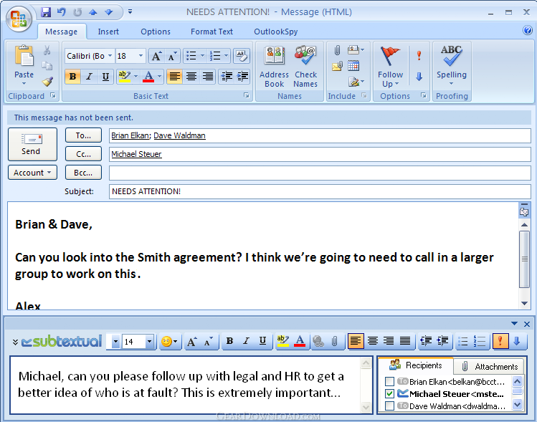Open subtextual emoticon smiley picker
Image resolution: width=537 pixels, height=422 pixels.
point(168,342)
